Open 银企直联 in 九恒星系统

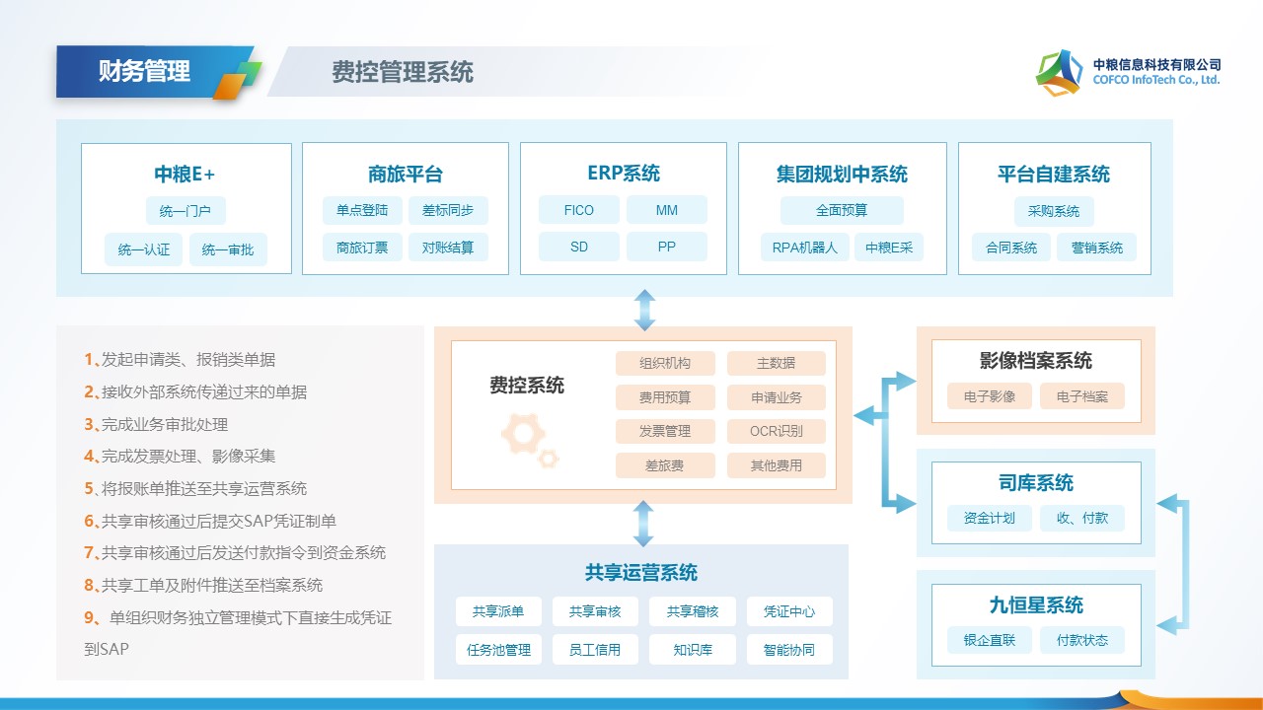pyautogui.click(x=990, y=640)
